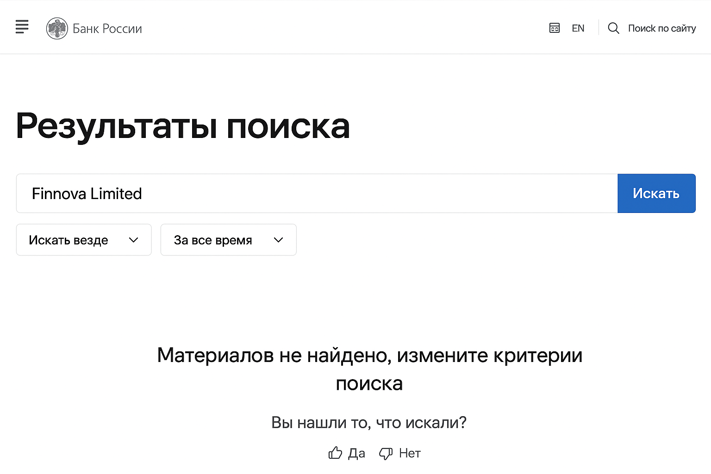Image resolution: width=711 pixels, height=474 pixels.
Task: Click the Банк России title text
Action: 107,29
